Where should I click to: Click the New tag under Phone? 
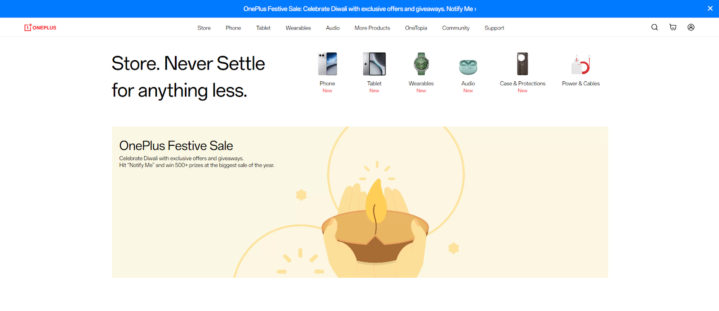(328, 91)
